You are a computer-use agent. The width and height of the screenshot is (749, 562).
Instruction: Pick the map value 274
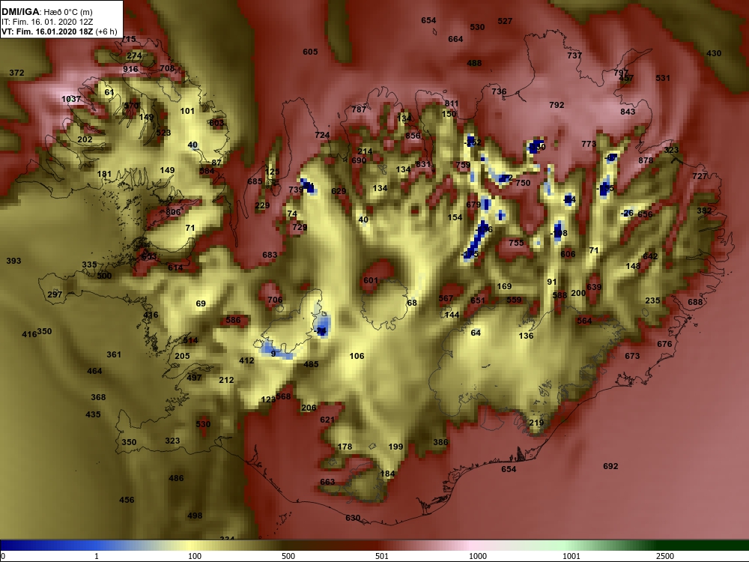click(134, 56)
